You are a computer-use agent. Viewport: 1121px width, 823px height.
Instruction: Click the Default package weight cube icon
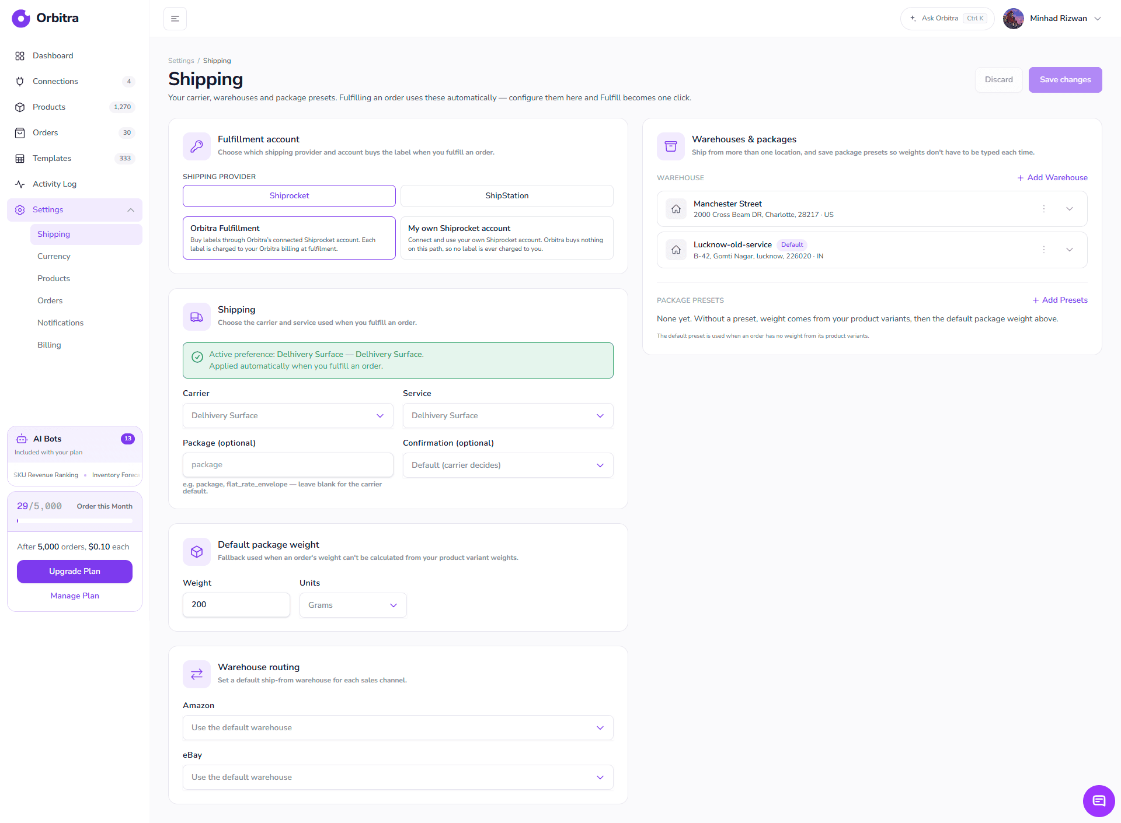tap(197, 551)
